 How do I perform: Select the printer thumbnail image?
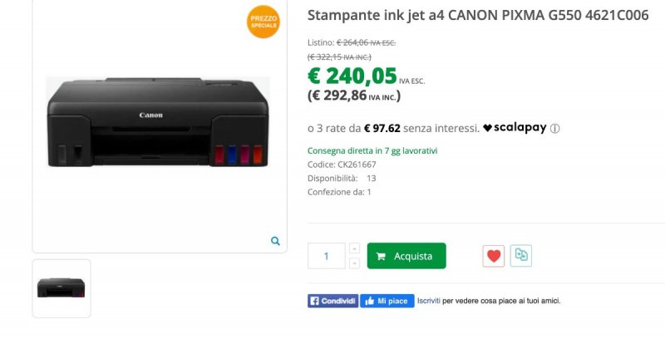tap(62, 288)
